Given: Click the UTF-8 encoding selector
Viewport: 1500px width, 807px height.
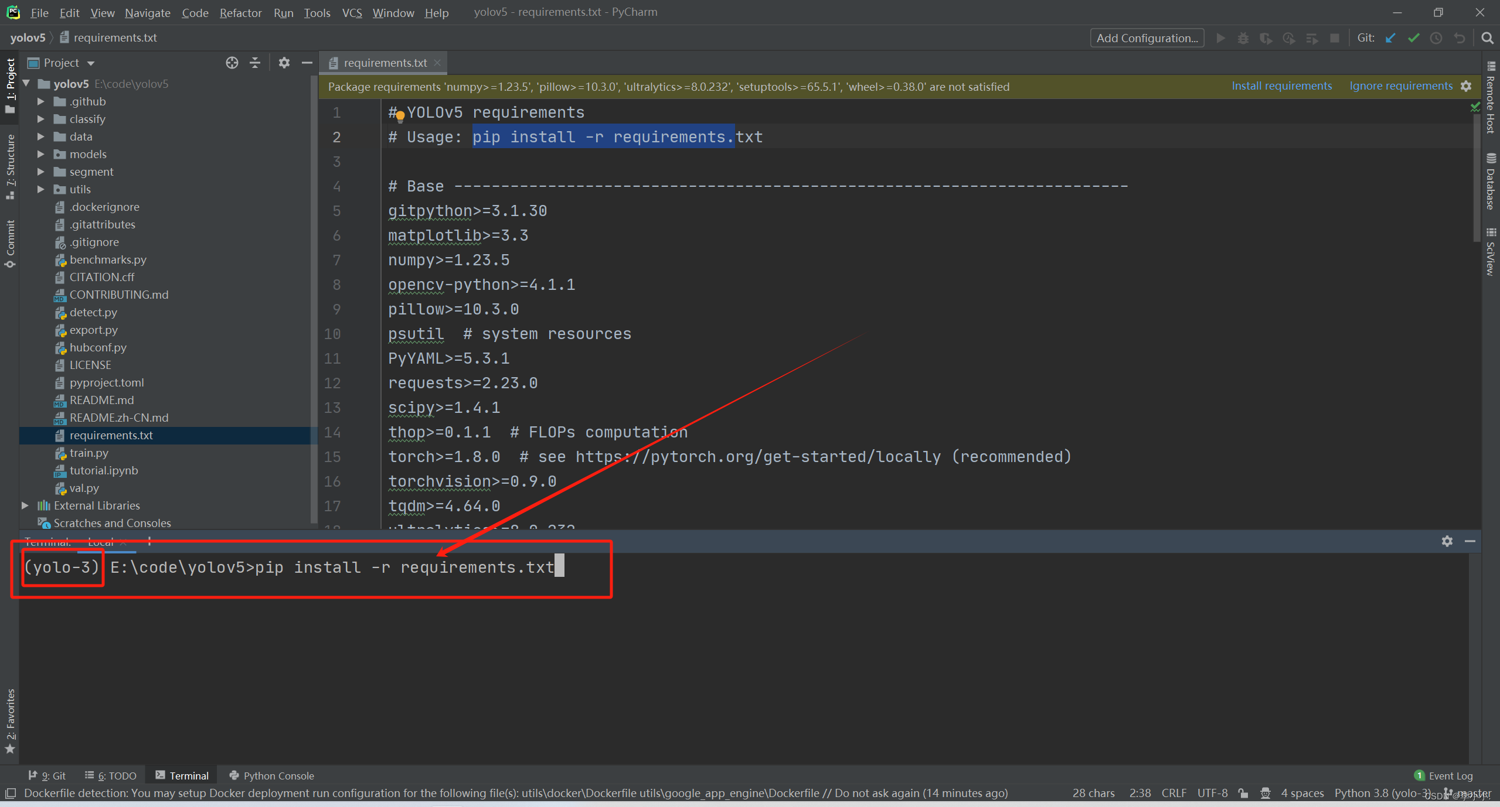Looking at the screenshot, I should pos(1212,793).
